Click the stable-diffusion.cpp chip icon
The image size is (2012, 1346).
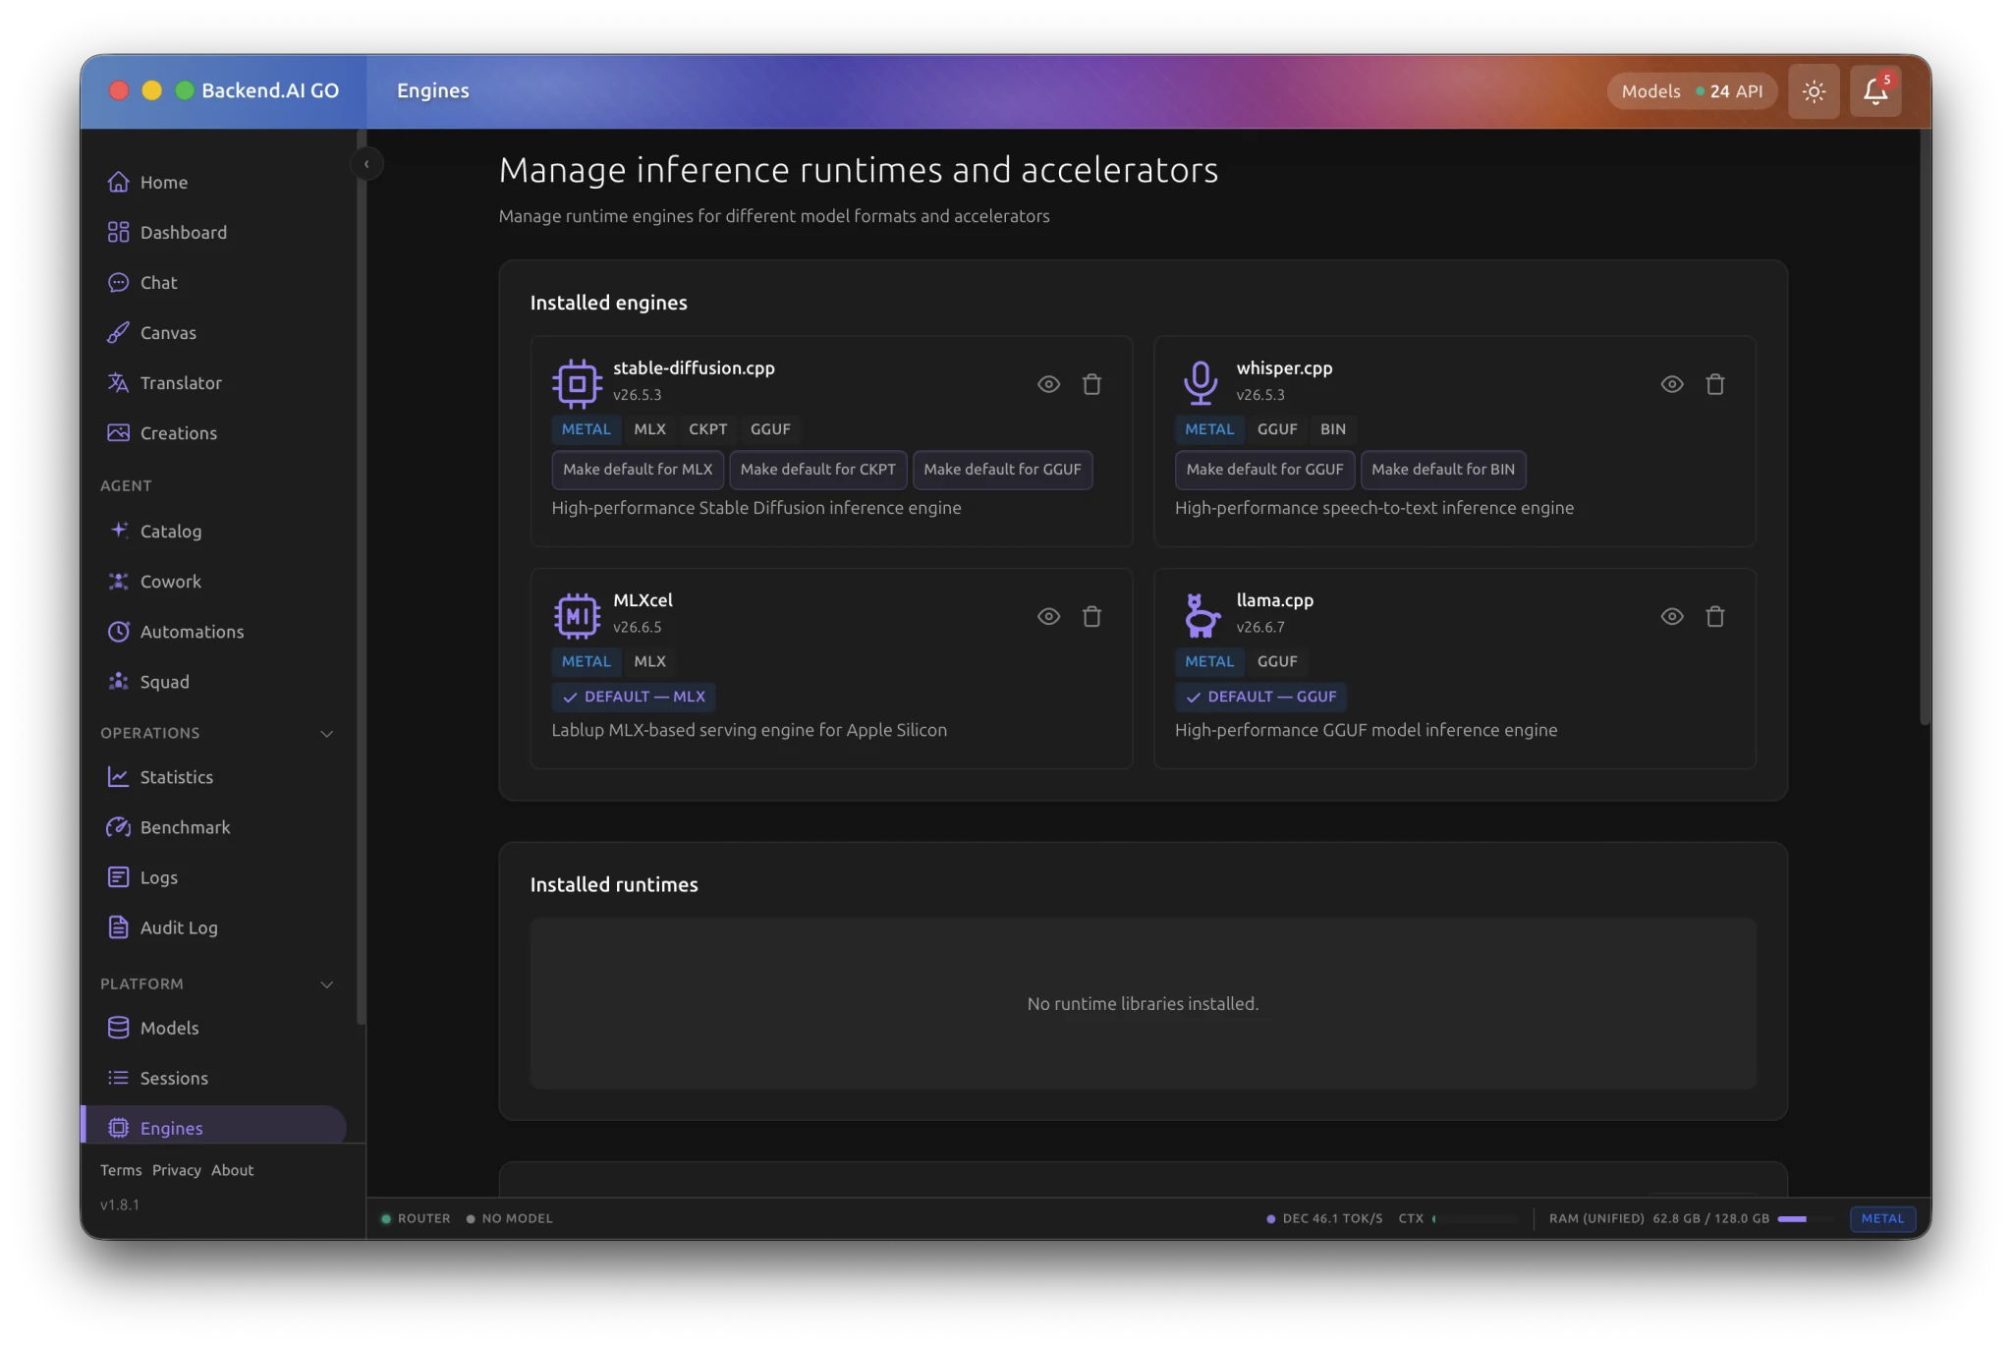click(x=577, y=383)
